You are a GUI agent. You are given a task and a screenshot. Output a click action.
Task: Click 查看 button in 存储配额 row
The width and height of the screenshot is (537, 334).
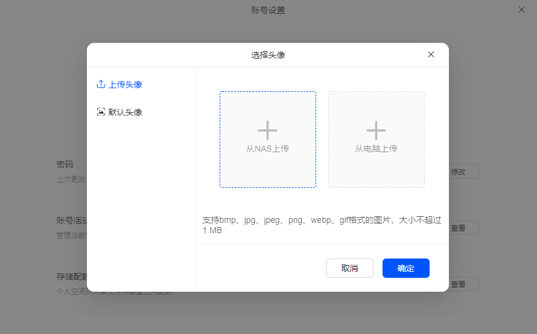pyautogui.click(x=464, y=284)
